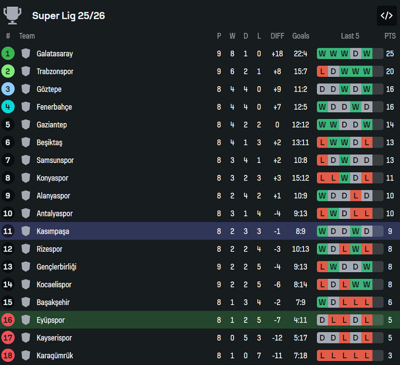Click the embed code icon button
The image size is (400, 365).
pos(386,15)
